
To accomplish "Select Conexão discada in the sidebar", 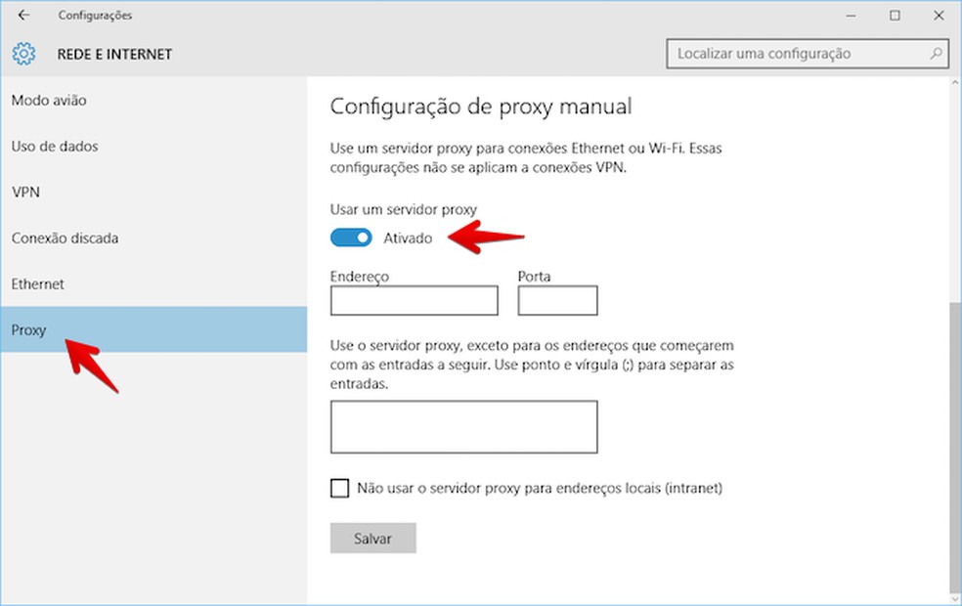I will [x=50, y=238].
